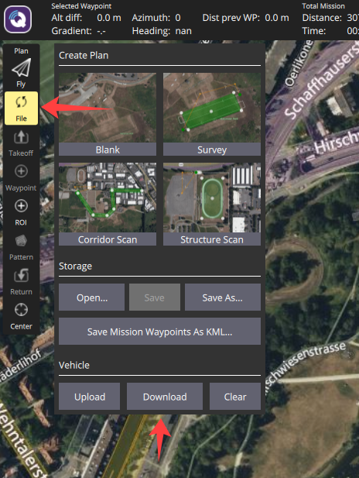Create a Blank plan from thumbnail
Viewport: 359px width, 478px height.
(x=108, y=114)
